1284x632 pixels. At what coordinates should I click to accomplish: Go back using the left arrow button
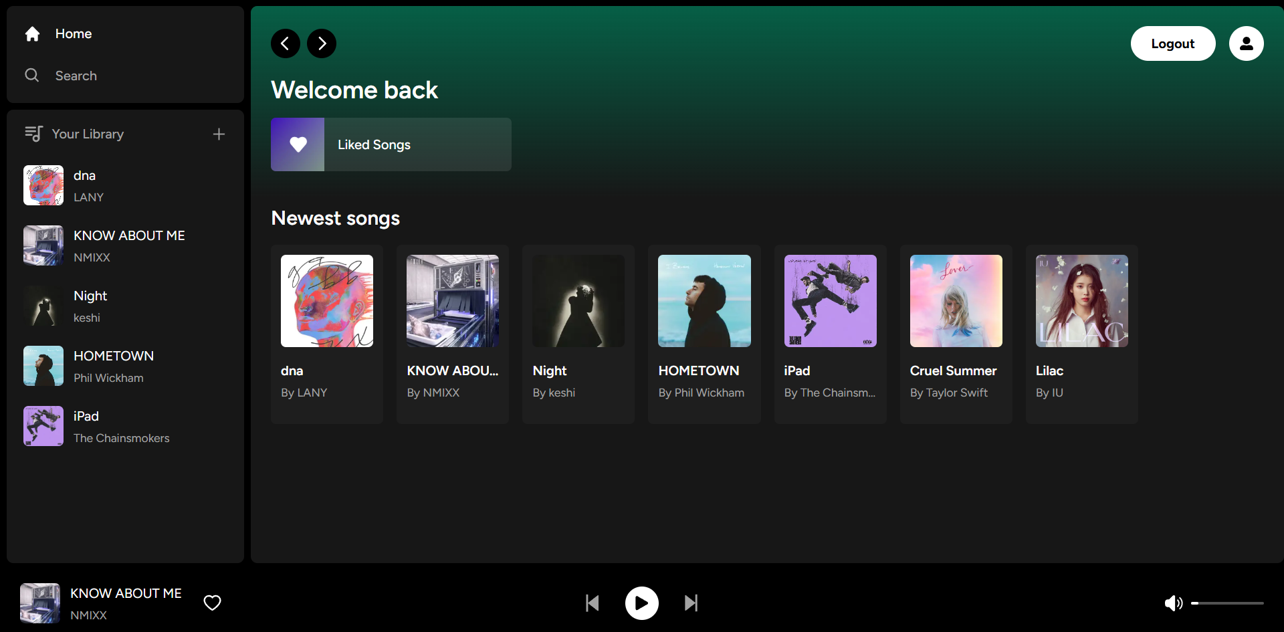coord(286,44)
